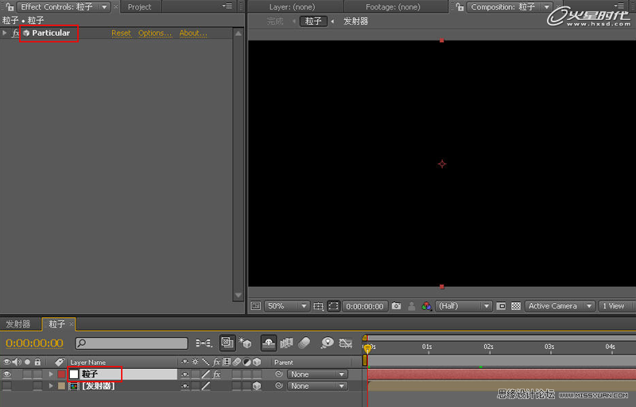
Task: Click the Draft 3D icon
Action: (245, 343)
